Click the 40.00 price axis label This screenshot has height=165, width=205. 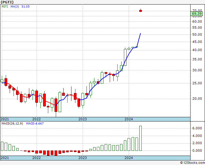[197, 50]
